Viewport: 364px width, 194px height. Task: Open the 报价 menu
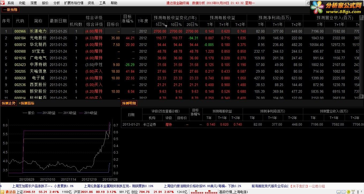pyautogui.click(x=45, y=3)
